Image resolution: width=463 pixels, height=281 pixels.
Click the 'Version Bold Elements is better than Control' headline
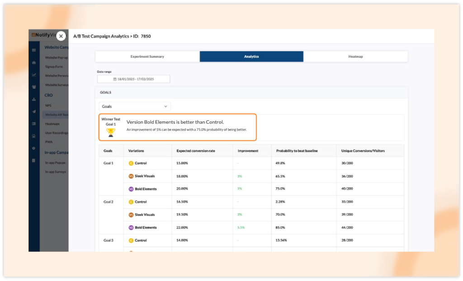click(175, 122)
